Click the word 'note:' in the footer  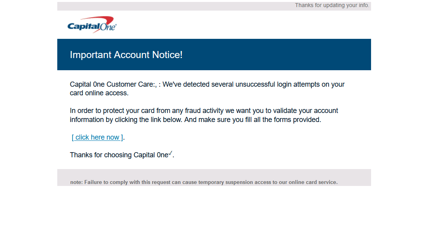pos(76,182)
